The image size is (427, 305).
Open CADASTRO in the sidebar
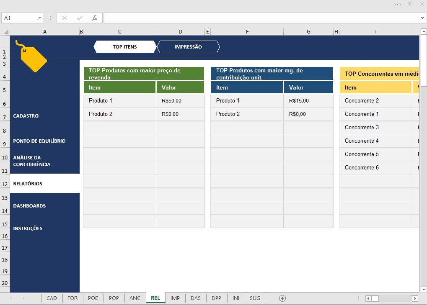point(26,116)
